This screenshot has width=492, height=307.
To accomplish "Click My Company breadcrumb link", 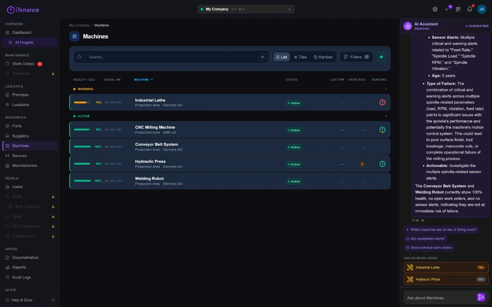I will 79,25.
